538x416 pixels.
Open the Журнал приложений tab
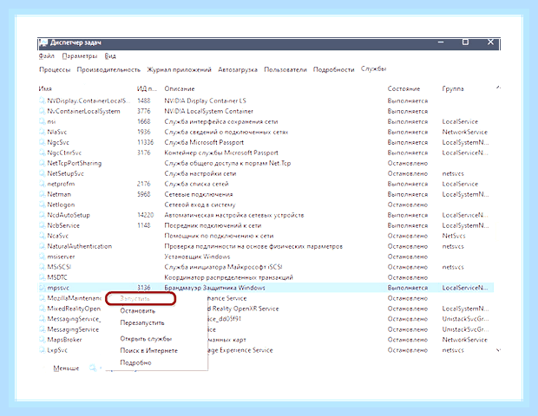[179, 69]
